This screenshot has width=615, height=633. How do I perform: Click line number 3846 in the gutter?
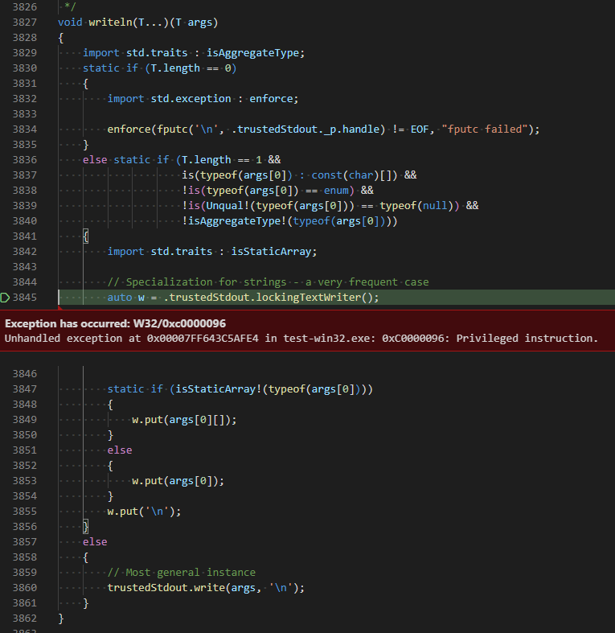click(25, 374)
